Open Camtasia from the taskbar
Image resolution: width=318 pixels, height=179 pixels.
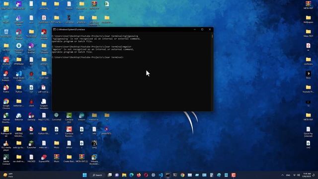234,175
